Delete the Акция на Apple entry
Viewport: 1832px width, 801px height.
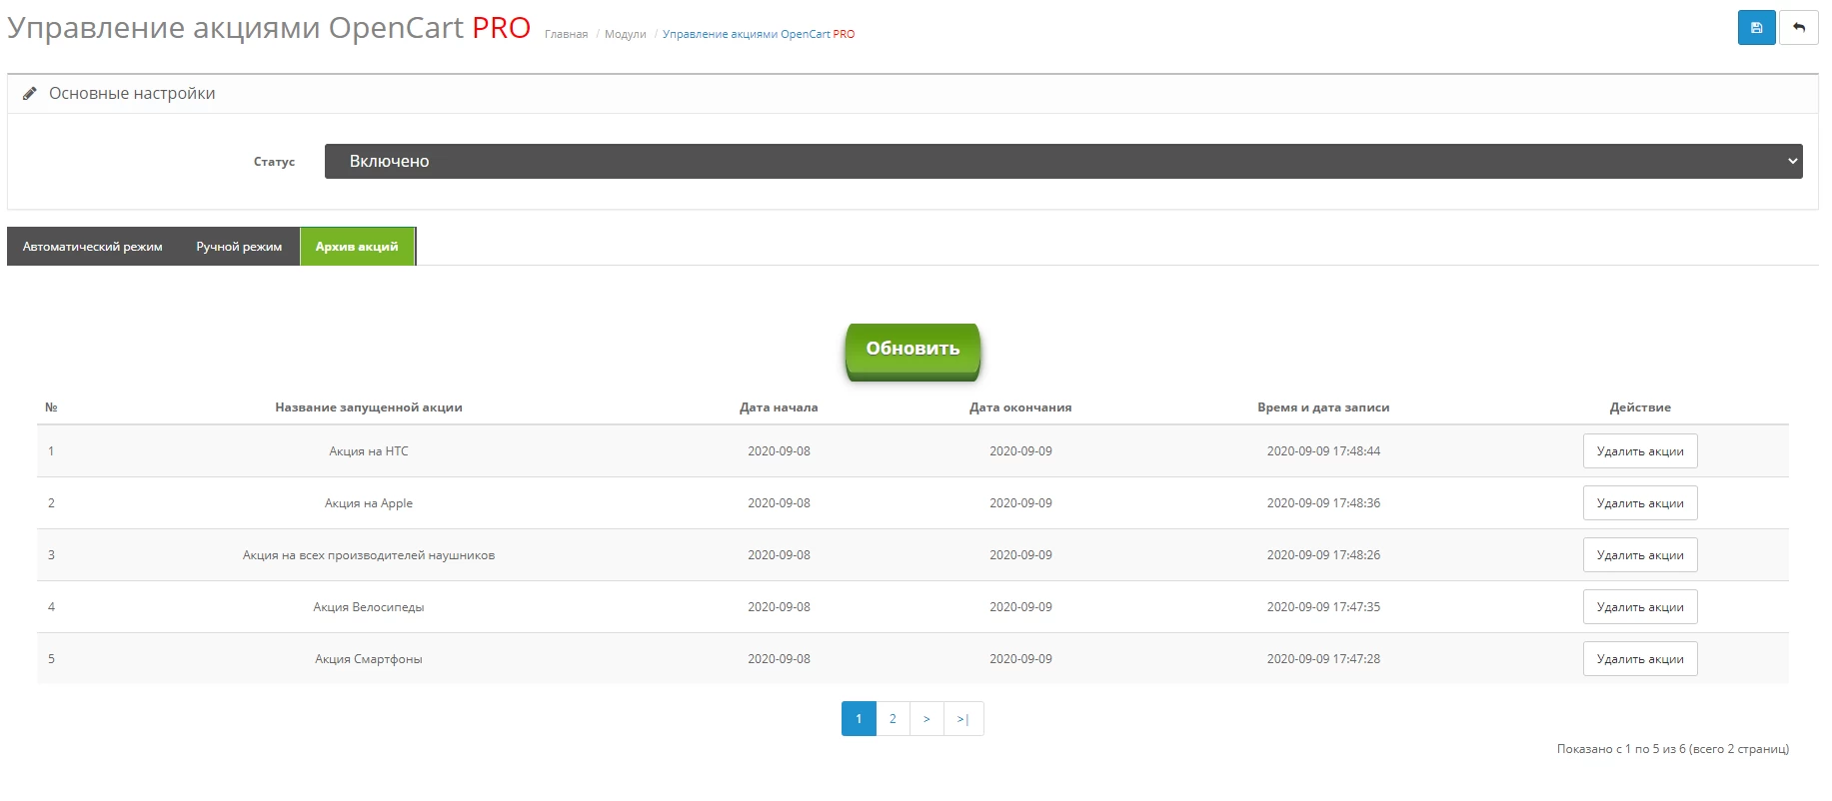pyautogui.click(x=1640, y=503)
